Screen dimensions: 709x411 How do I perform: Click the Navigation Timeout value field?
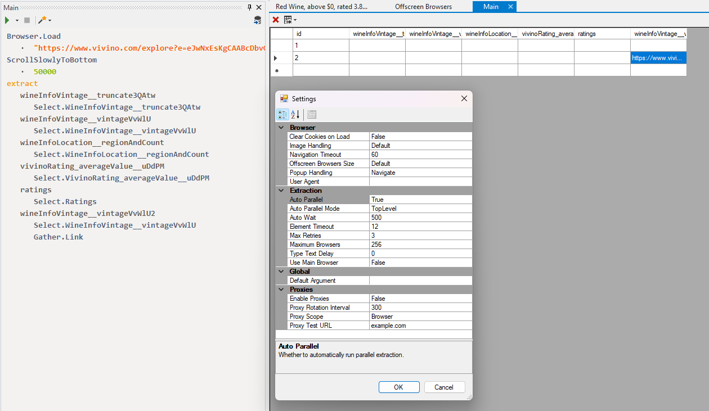(x=420, y=155)
